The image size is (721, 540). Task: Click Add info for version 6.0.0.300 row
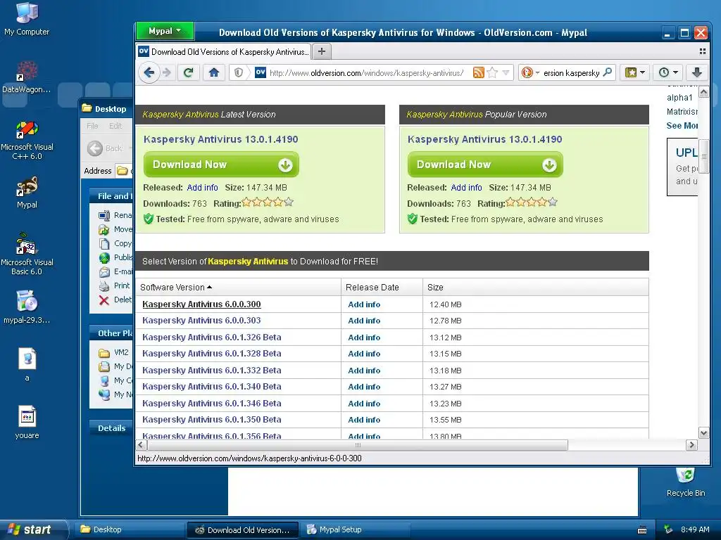click(x=364, y=304)
